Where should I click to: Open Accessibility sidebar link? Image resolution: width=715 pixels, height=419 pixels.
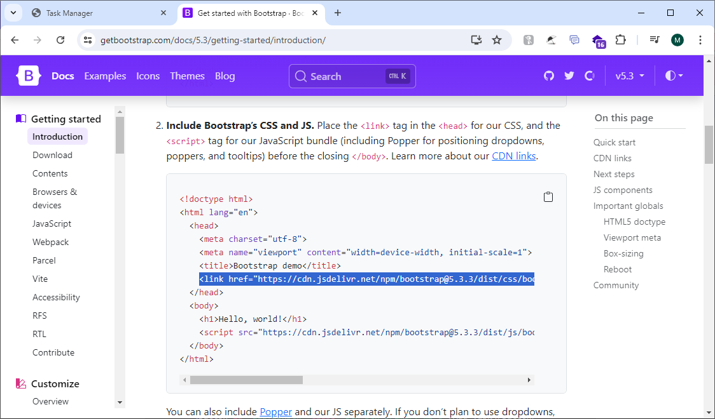click(56, 297)
